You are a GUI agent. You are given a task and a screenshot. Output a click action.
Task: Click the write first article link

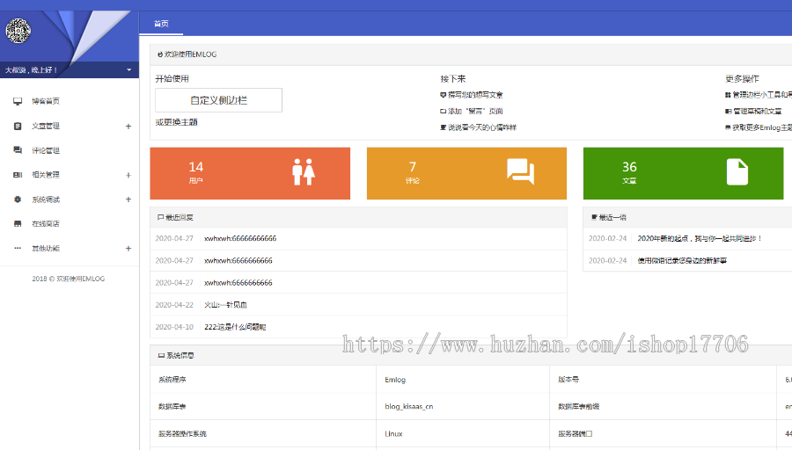click(x=475, y=95)
